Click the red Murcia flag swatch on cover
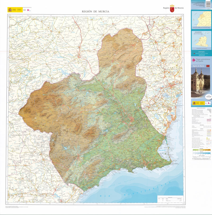 click(208, 66)
